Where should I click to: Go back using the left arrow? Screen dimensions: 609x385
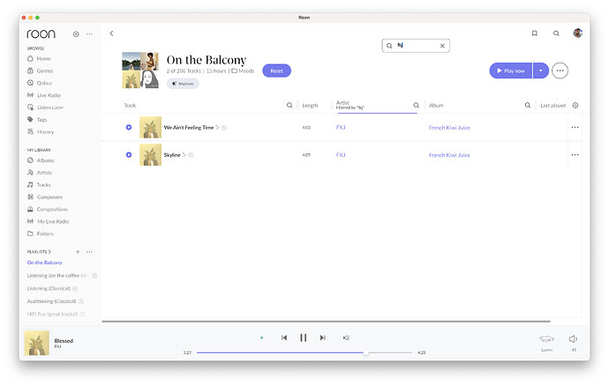[x=111, y=33]
